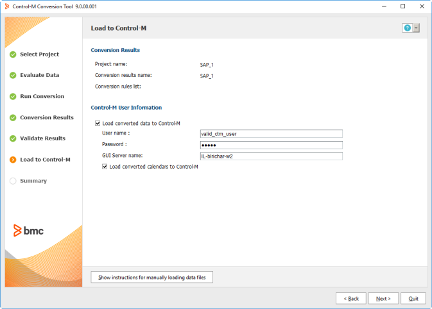This screenshot has height=309, width=432.
Task: Open the dropdown arrow beside help icon
Action: coord(417,28)
